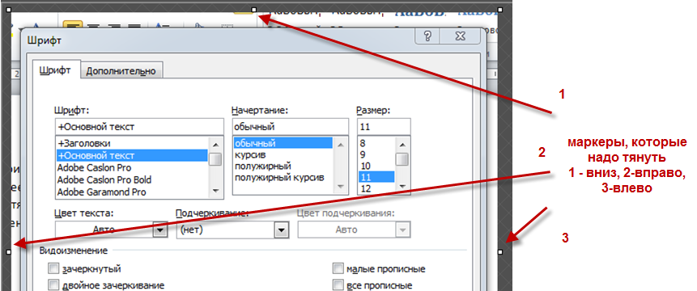The width and height of the screenshot is (697, 291).
Task: Select size 11 in size list
Action: point(376,177)
